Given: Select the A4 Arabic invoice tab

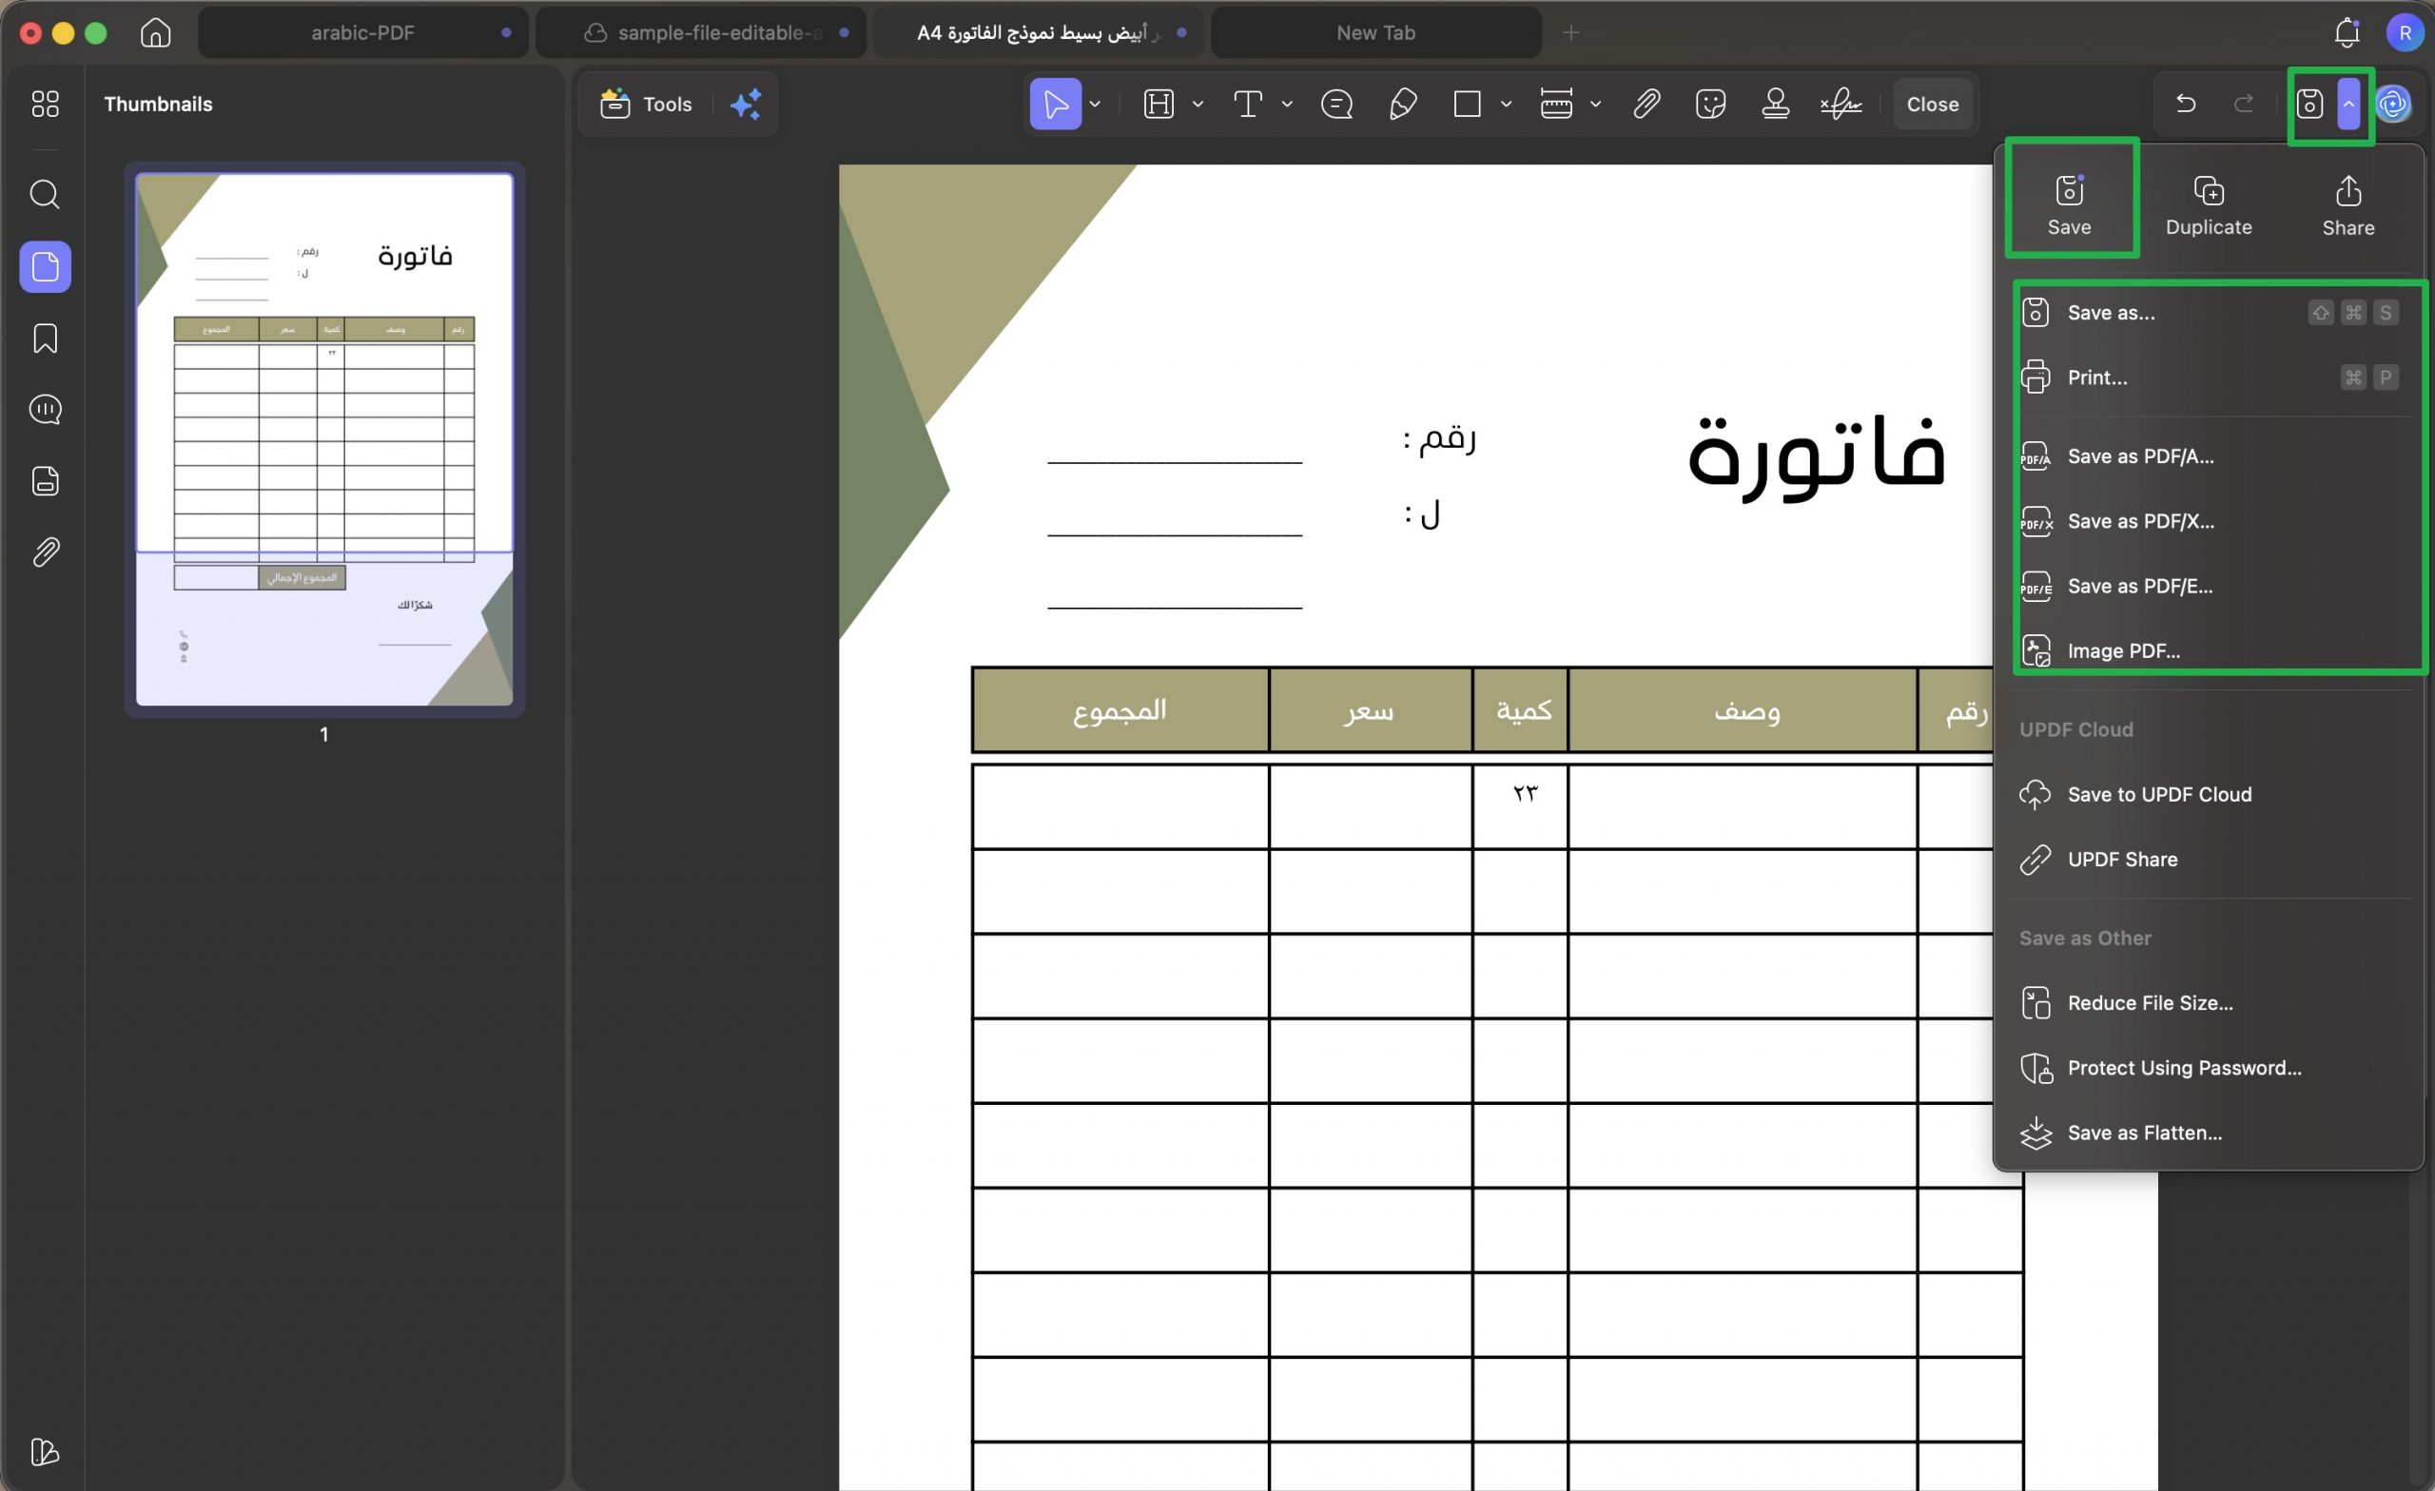Looking at the screenshot, I should pyautogui.click(x=1039, y=32).
